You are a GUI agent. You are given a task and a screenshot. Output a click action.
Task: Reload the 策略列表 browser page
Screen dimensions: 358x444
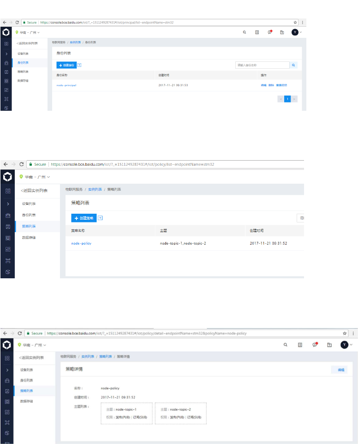pyautogui.click(x=22, y=164)
